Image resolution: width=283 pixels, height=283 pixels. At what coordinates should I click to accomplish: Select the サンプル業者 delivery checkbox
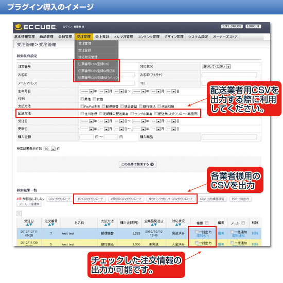[x=132, y=114]
